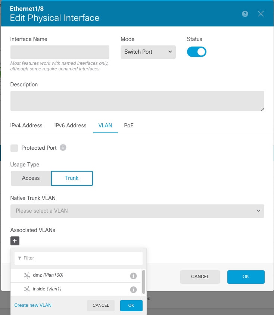274x315 pixels.
Task: Disable the interface Status toggle
Action: point(197,52)
